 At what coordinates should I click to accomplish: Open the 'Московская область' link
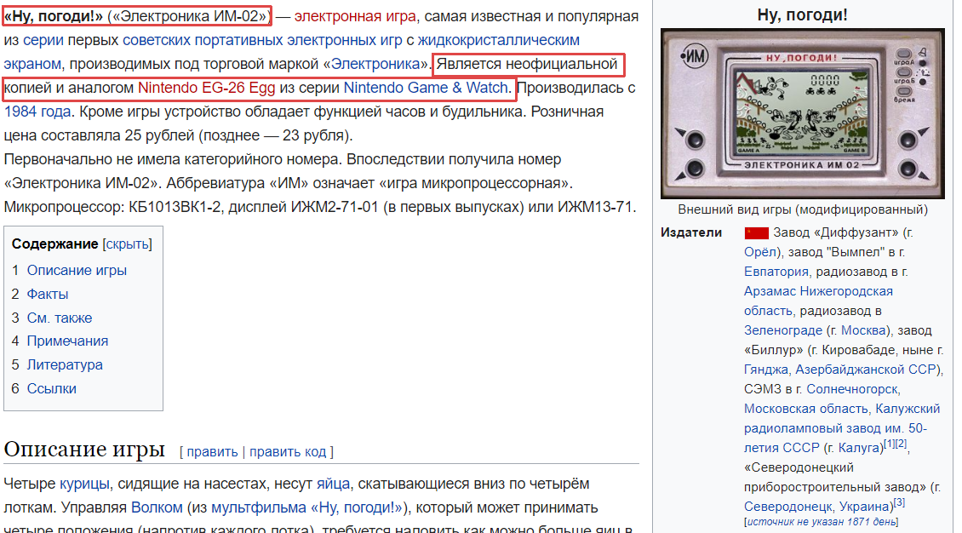point(806,409)
